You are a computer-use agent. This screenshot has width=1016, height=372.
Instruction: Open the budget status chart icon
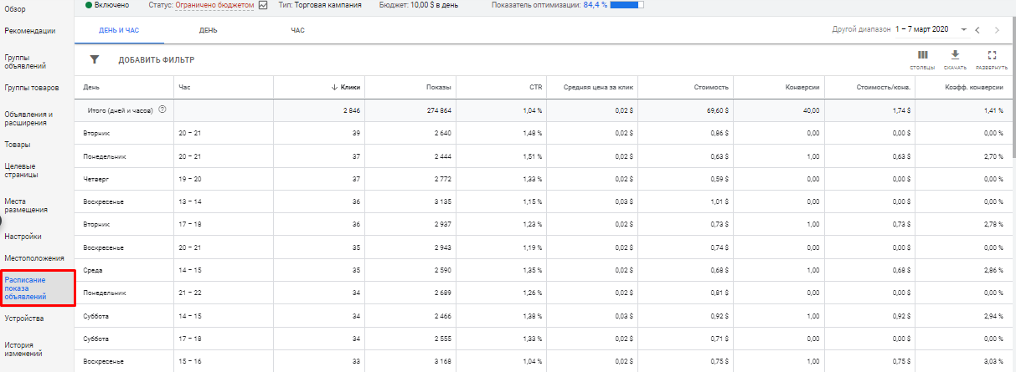tap(263, 5)
